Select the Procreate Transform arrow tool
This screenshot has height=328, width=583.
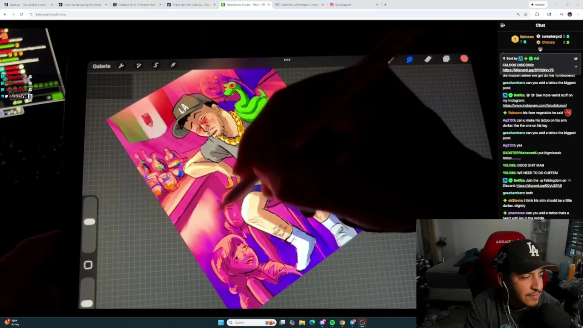point(173,65)
